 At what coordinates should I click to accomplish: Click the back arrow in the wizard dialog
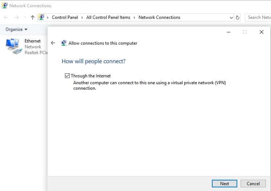(x=53, y=43)
